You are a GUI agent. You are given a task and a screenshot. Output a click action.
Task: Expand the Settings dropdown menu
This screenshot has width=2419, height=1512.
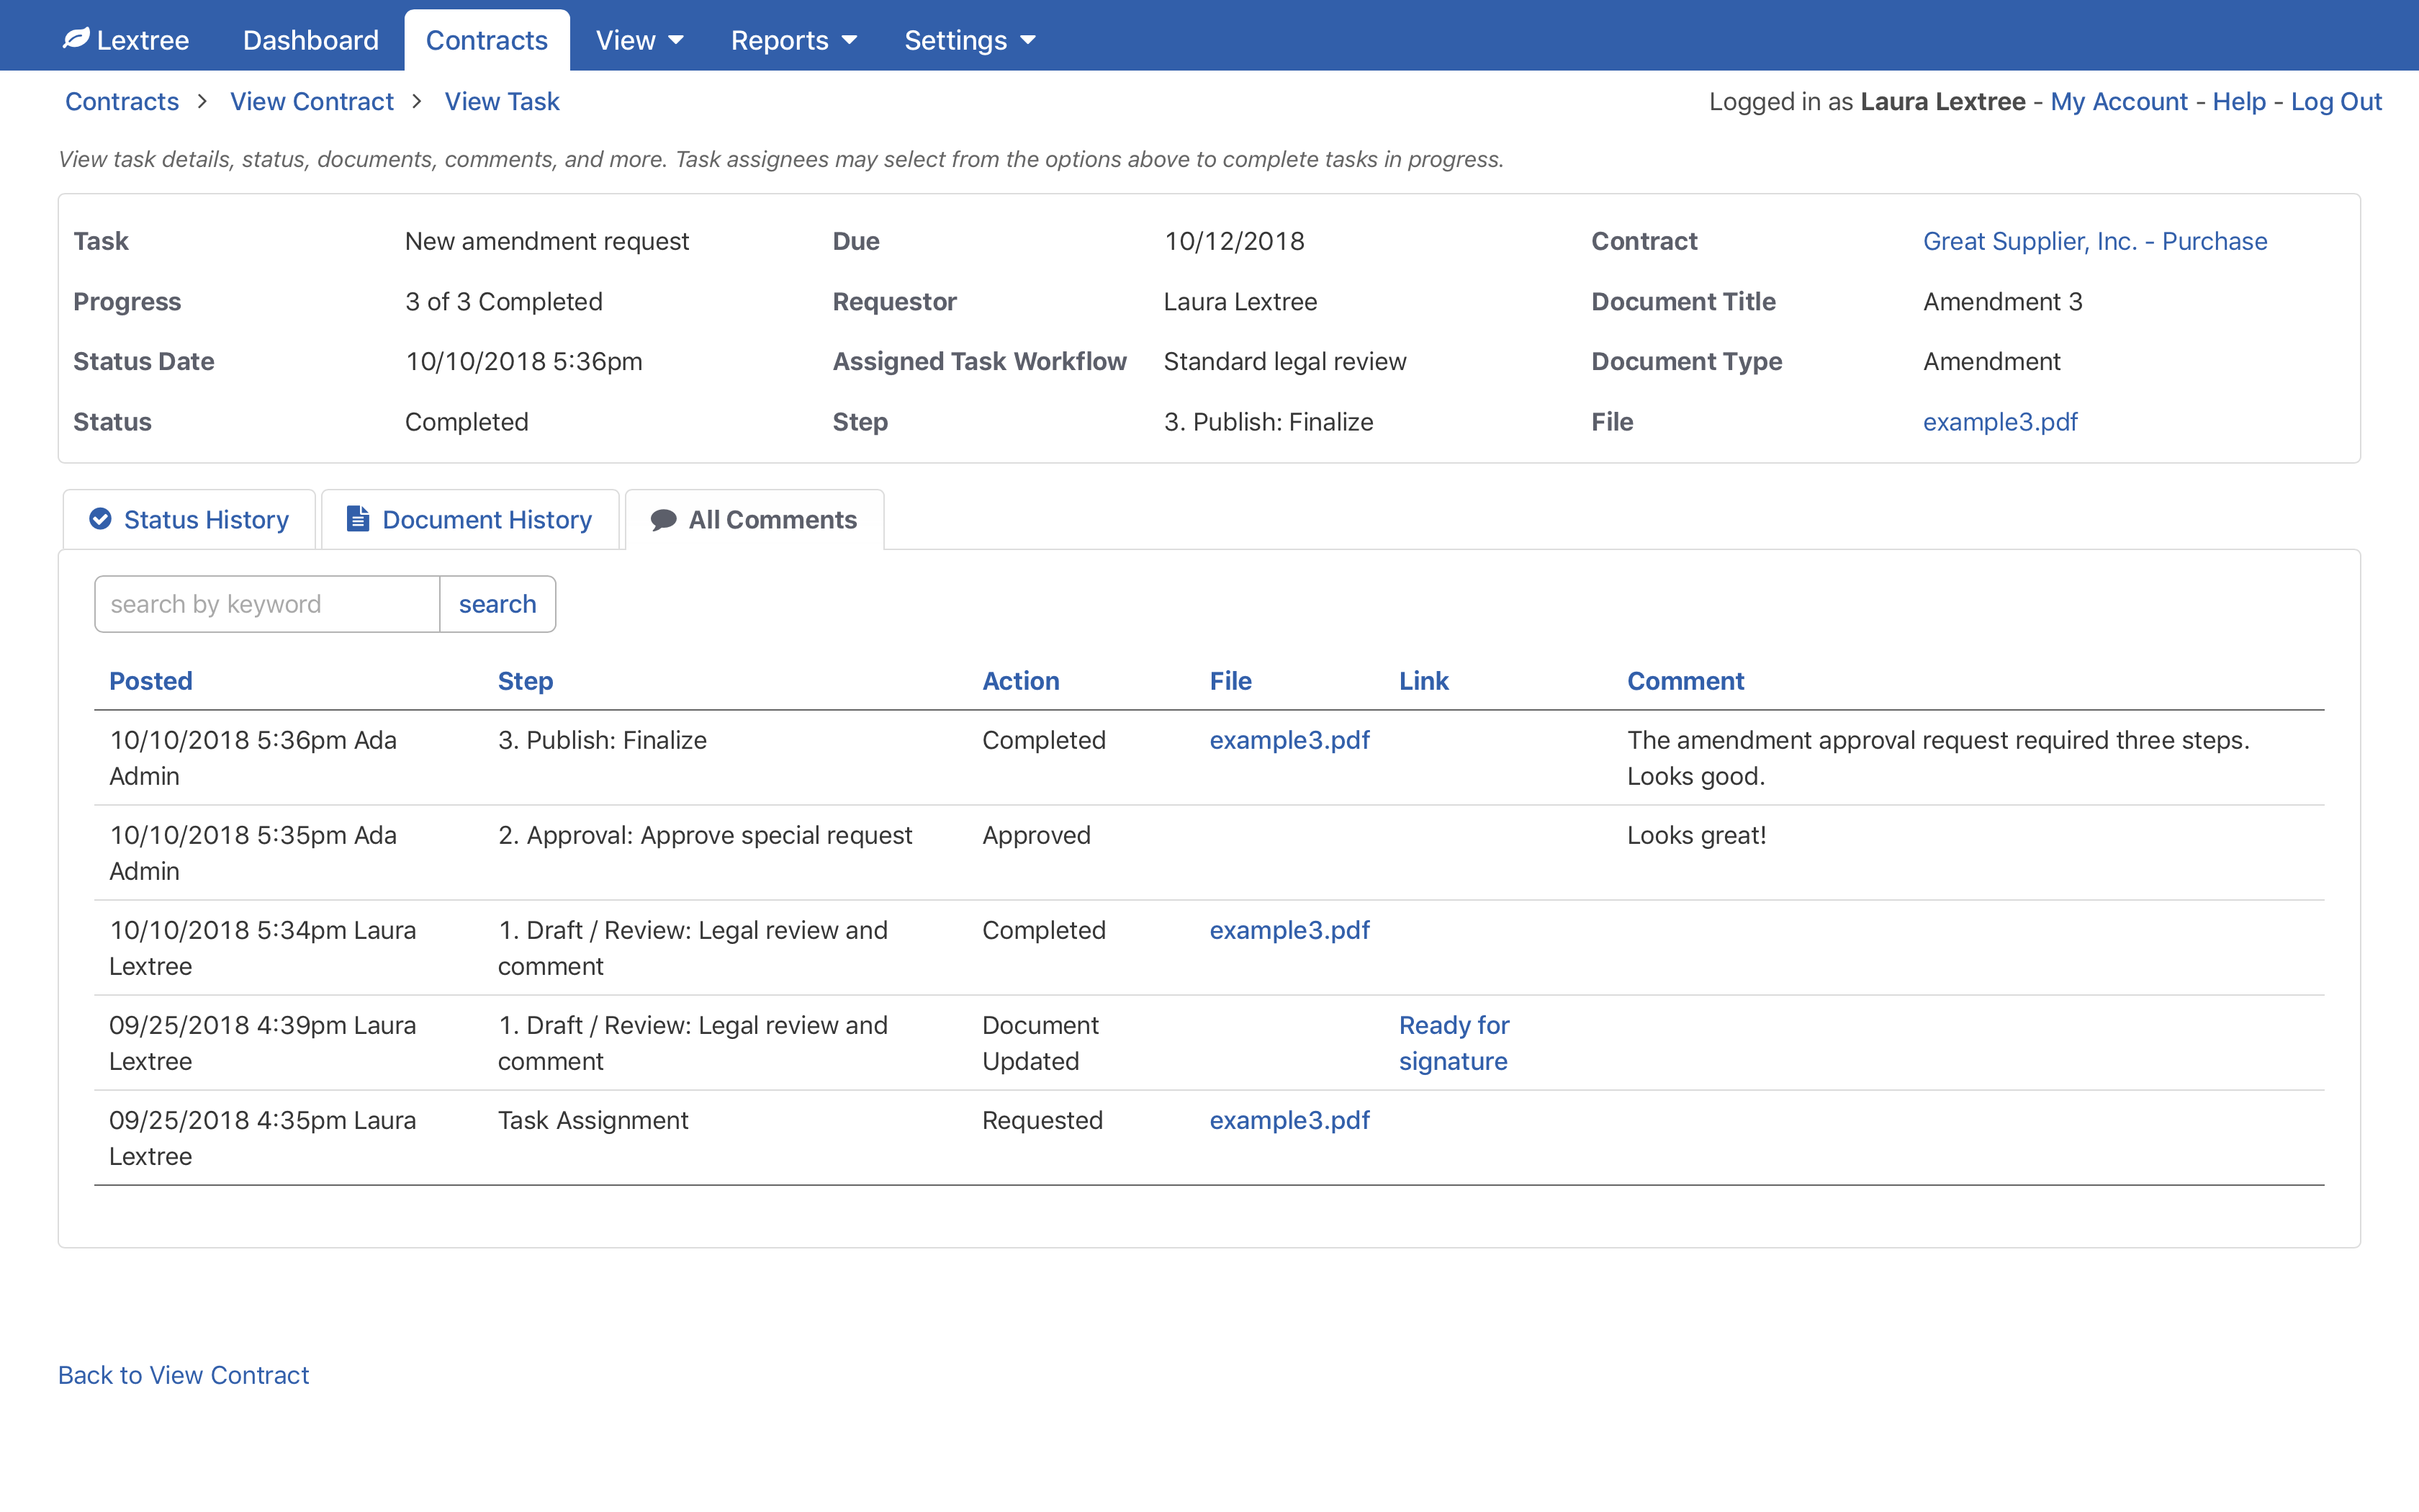tap(970, 40)
